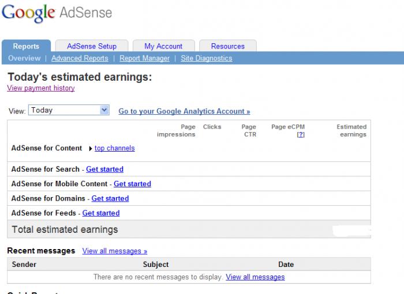The height and width of the screenshot is (294, 404).
Task: Open the top channels link
Action: click(x=114, y=148)
